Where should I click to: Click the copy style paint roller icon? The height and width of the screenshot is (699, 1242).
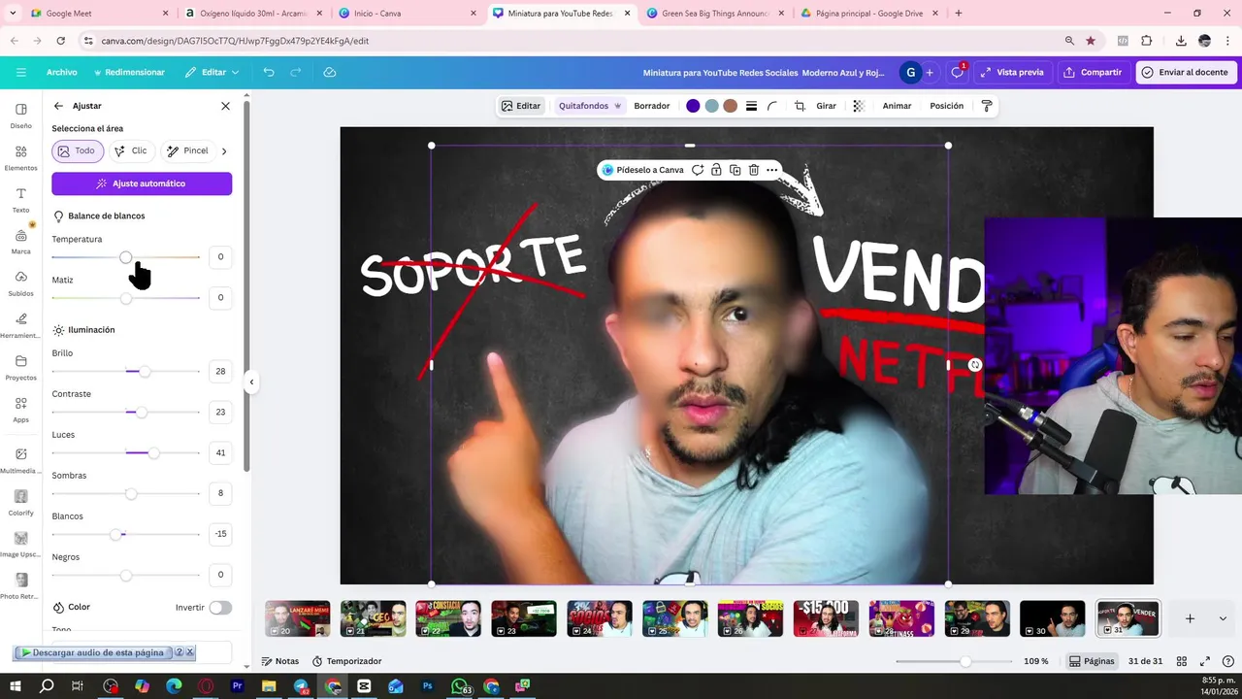pyautogui.click(x=987, y=106)
